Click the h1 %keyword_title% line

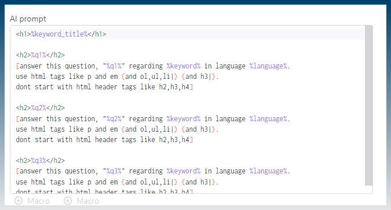[x=61, y=34]
